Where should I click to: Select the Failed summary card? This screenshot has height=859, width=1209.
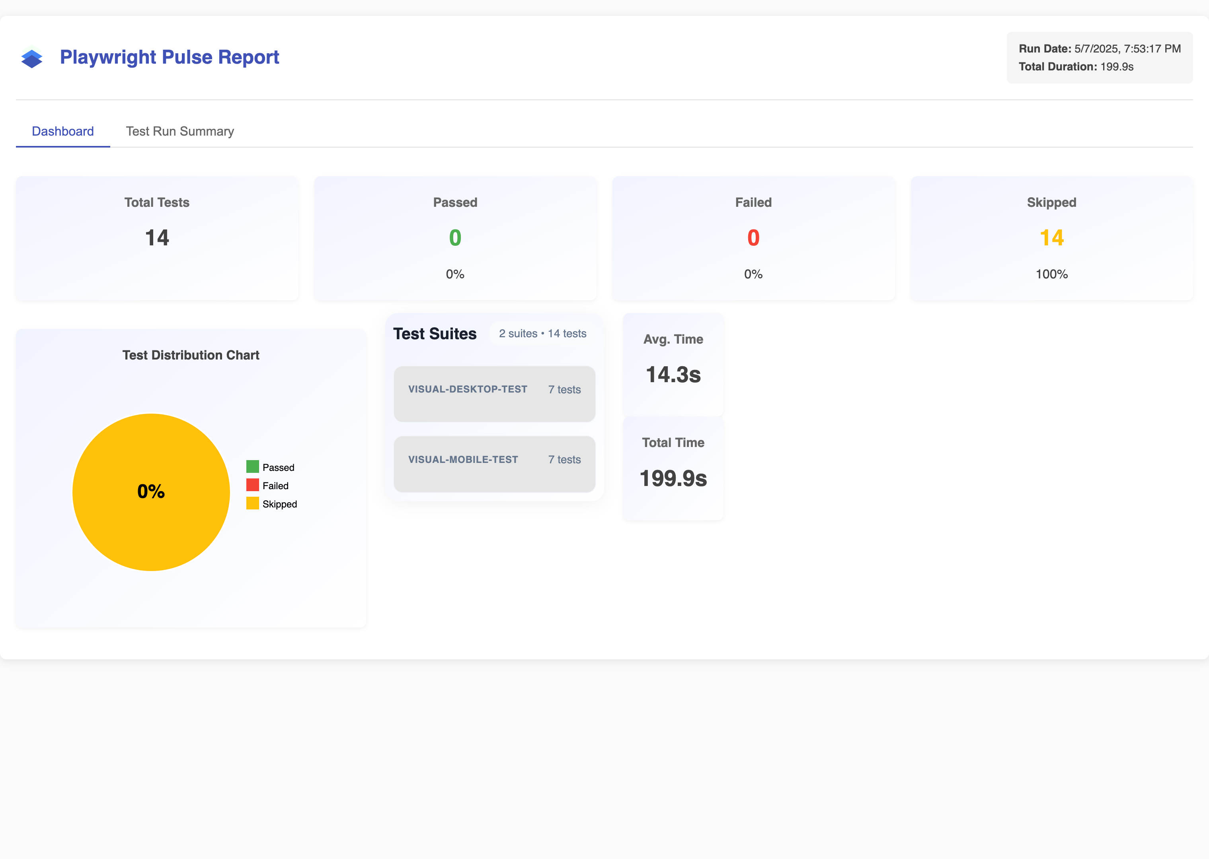tap(753, 238)
